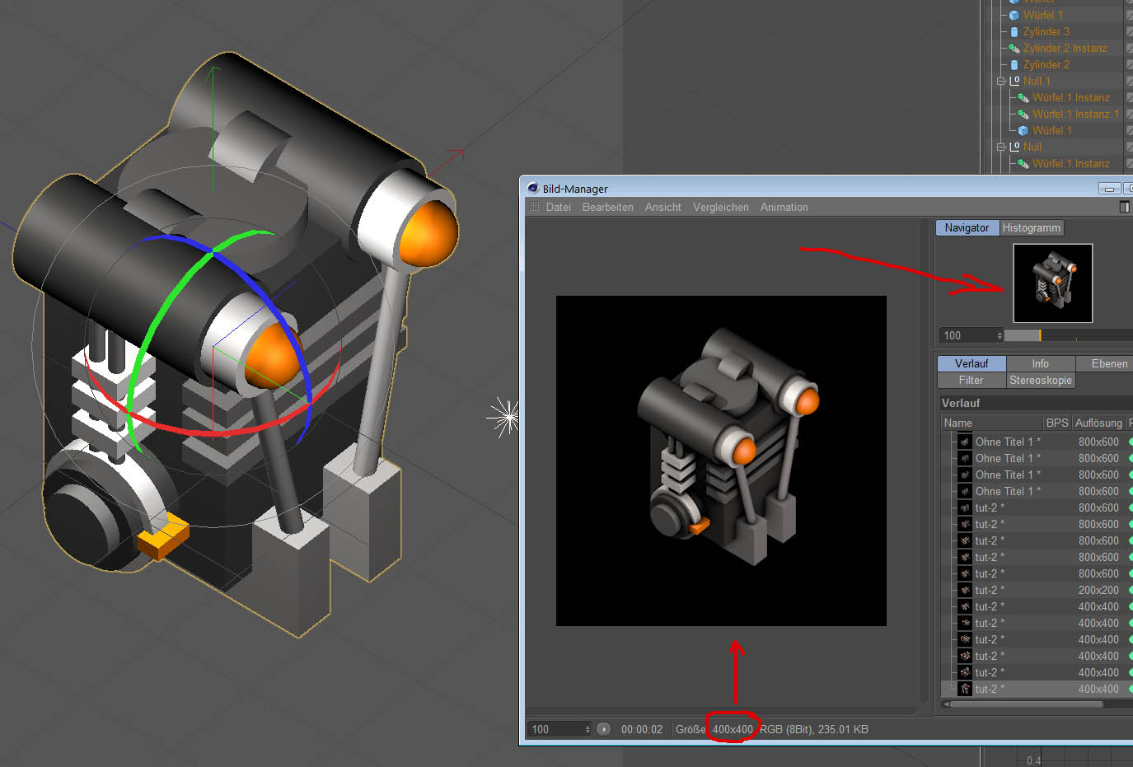Image resolution: width=1133 pixels, height=767 pixels.
Task: Select Würfel.1 cube under Null.1
Action: pyautogui.click(x=1051, y=130)
